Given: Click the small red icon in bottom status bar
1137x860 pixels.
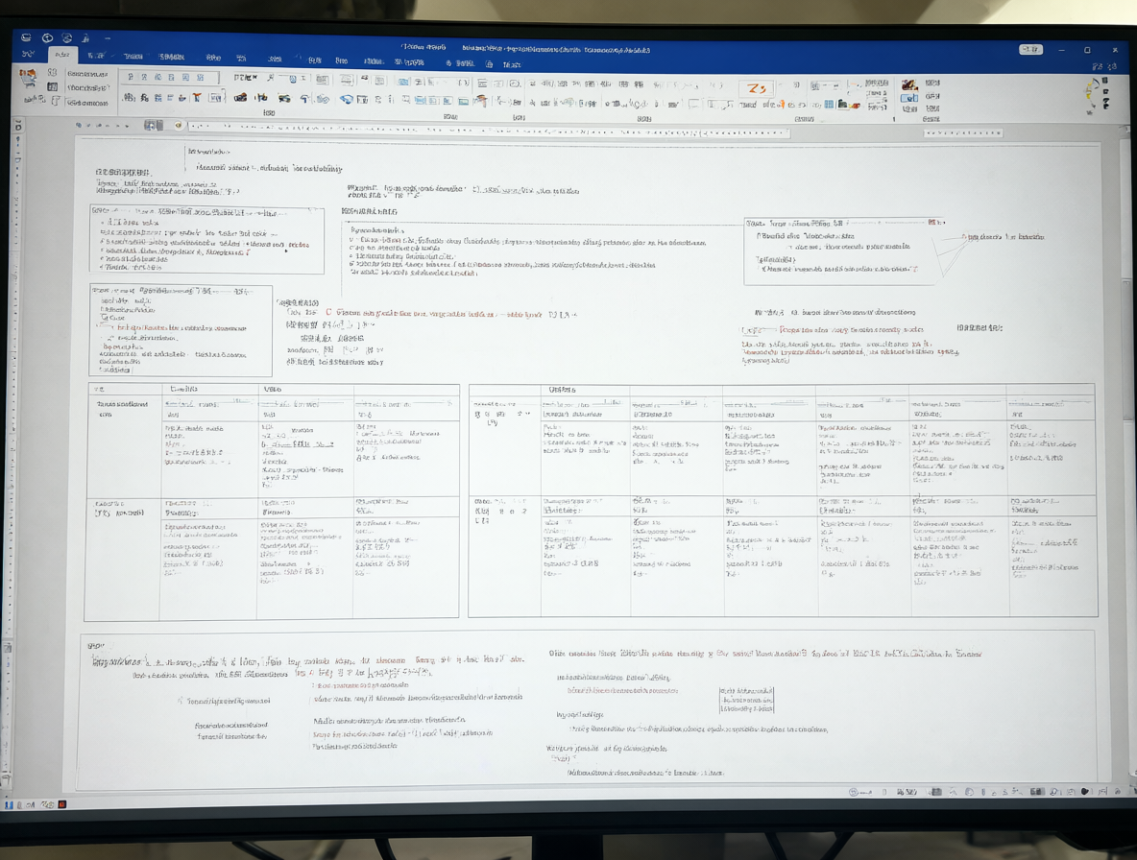Looking at the screenshot, I should point(62,804).
